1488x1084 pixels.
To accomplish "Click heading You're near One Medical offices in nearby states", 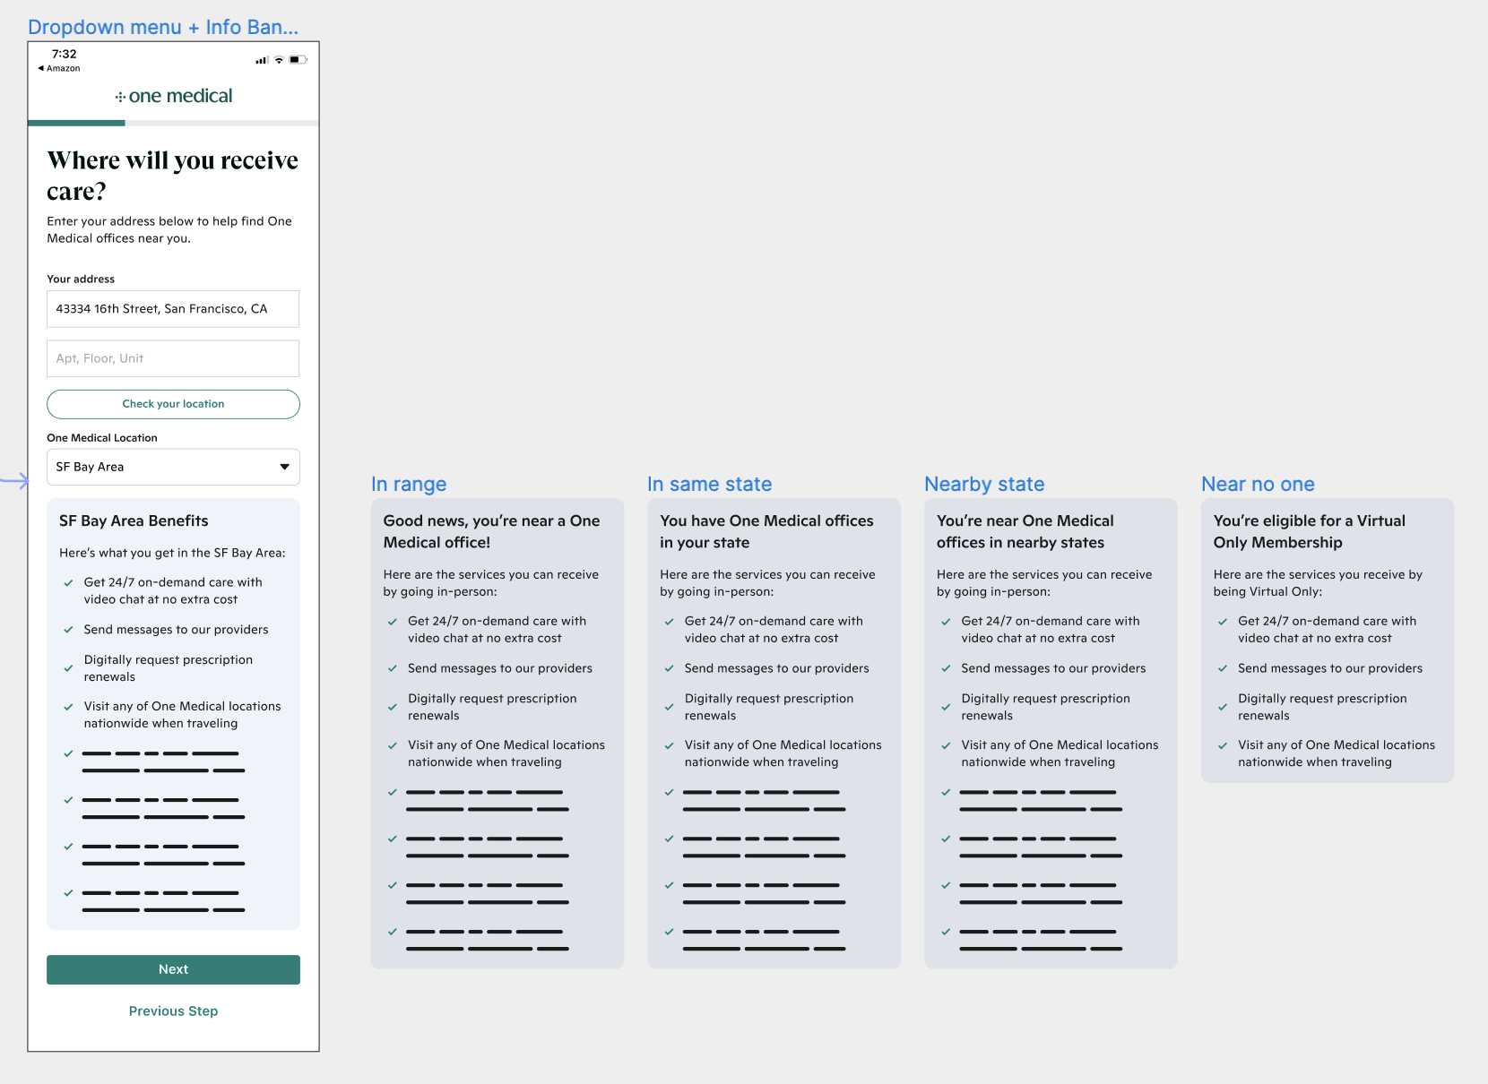I will tap(1025, 531).
